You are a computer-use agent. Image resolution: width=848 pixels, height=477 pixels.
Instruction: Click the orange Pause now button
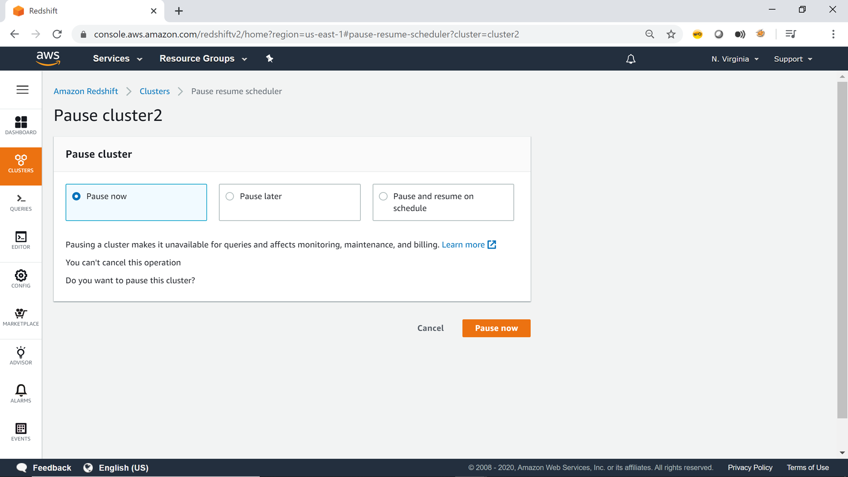point(496,328)
